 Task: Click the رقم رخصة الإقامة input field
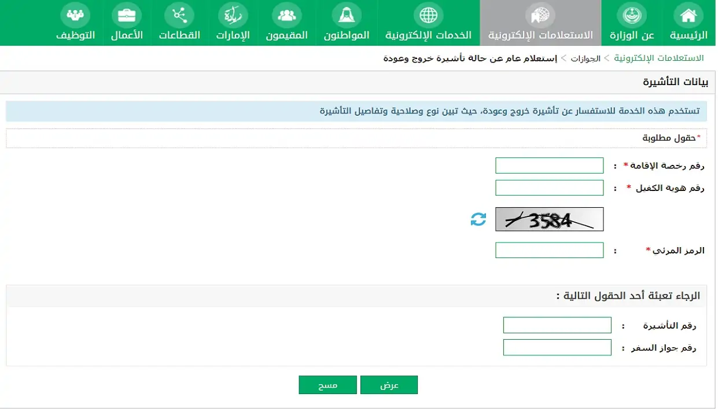[548, 165]
